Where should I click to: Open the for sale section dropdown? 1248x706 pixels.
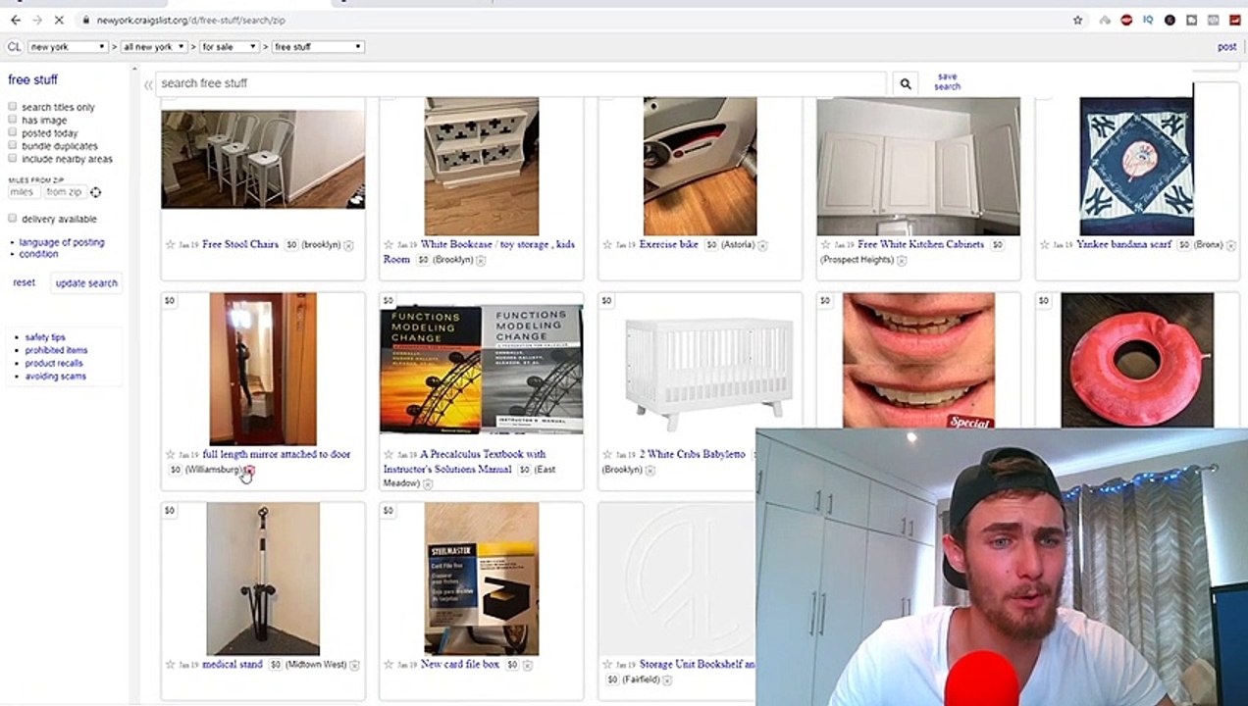[230, 46]
